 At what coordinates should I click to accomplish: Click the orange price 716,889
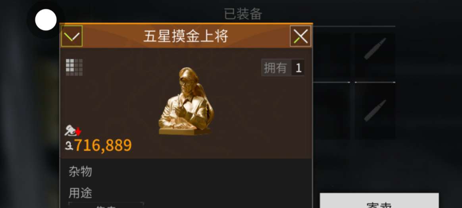pos(102,145)
